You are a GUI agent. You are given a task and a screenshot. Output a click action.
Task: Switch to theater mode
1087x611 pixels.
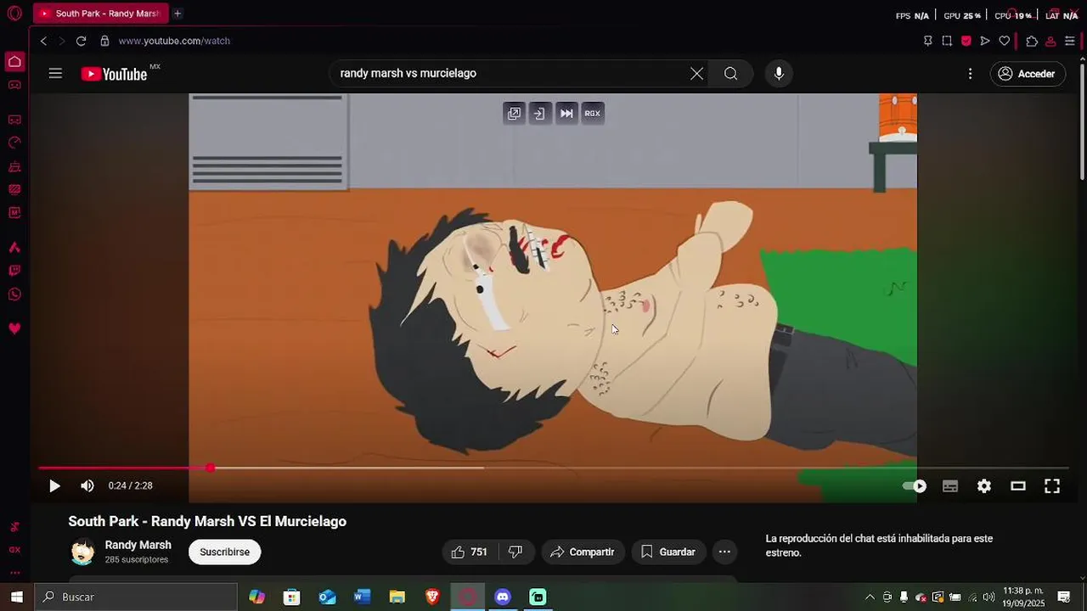[x=1018, y=486]
